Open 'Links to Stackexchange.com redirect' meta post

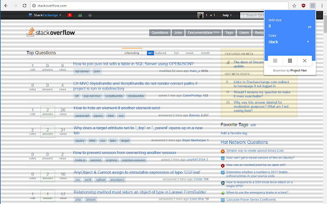pyautogui.click(x=261, y=84)
